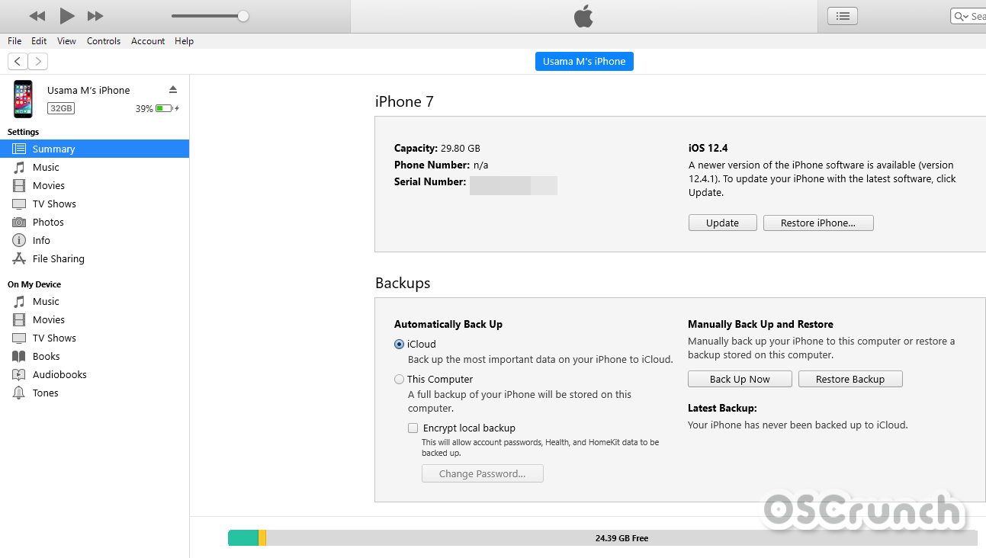
Task: Click the Restore iPhone... button
Action: click(818, 223)
